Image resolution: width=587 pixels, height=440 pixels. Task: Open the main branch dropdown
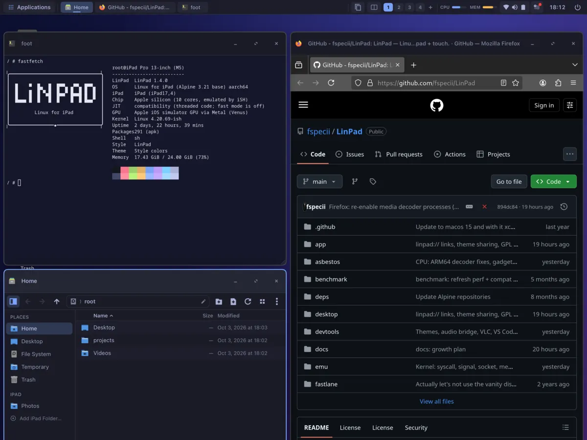tap(319, 181)
